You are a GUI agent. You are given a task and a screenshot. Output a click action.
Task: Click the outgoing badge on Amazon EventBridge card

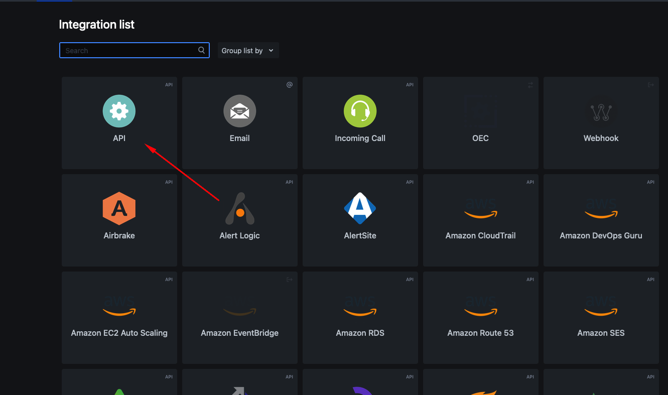click(x=290, y=280)
